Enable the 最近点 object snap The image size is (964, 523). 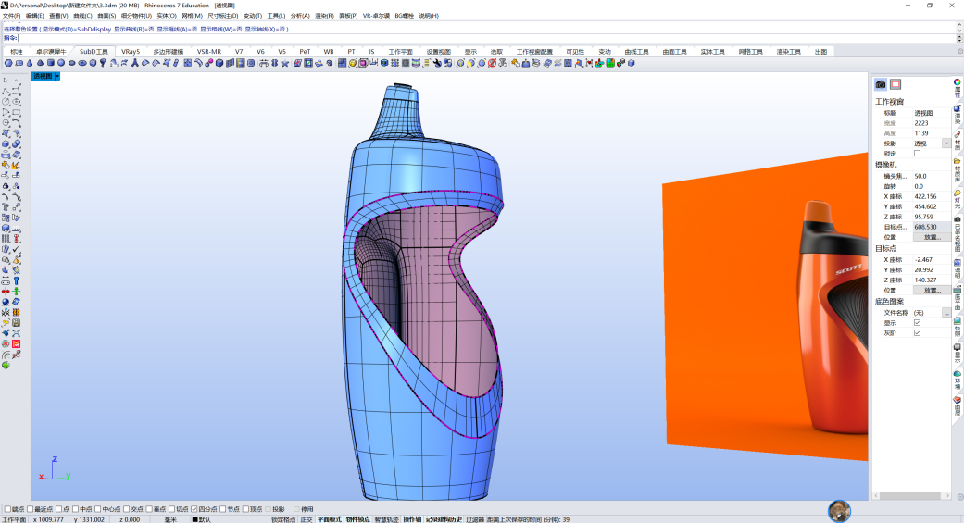click(x=30, y=509)
